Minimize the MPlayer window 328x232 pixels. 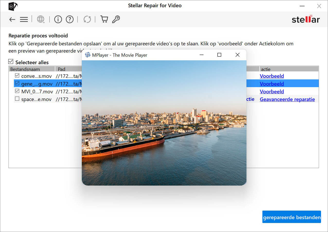point(201,55)
